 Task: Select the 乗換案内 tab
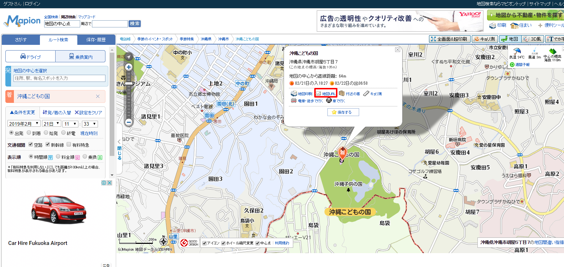click(x=81, y=57)
